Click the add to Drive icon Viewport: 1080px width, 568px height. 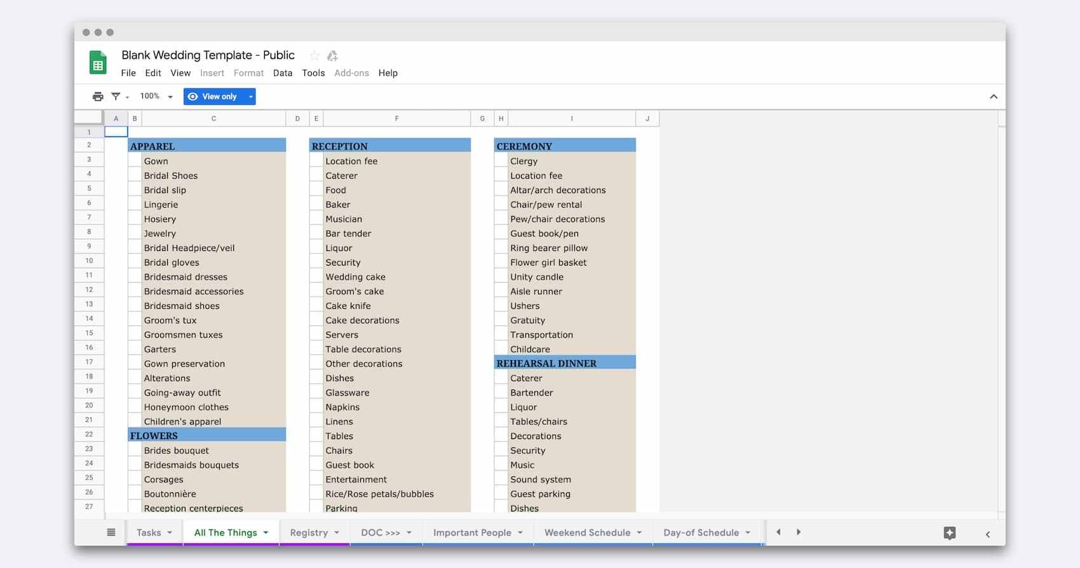332,55
